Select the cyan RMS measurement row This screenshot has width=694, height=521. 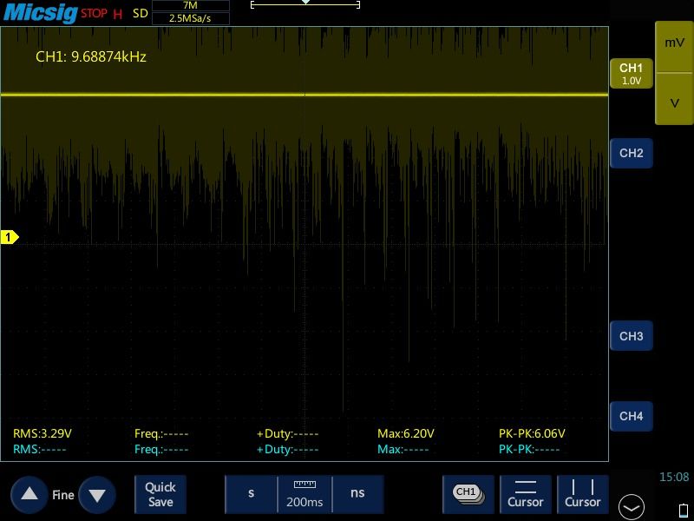(x=39, y=449)
